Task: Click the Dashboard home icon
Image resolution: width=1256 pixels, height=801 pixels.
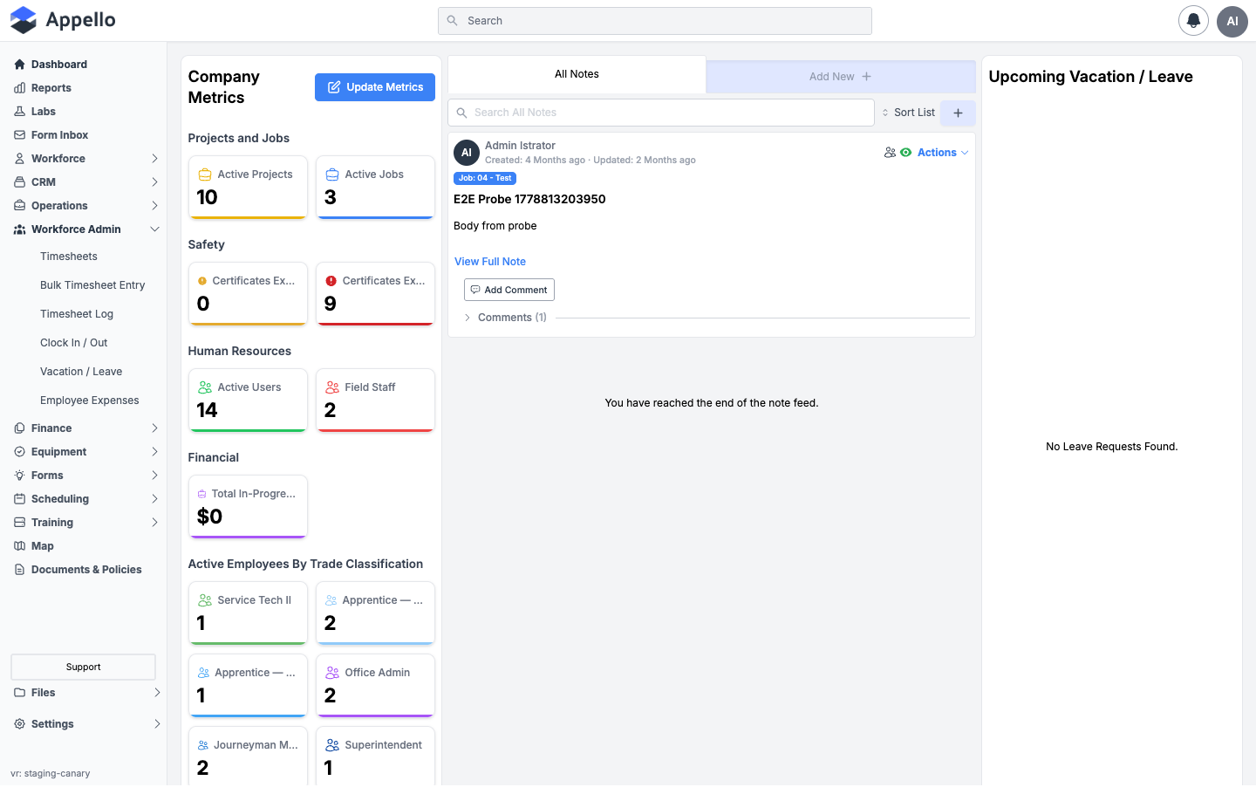Action: pos(19,65)
